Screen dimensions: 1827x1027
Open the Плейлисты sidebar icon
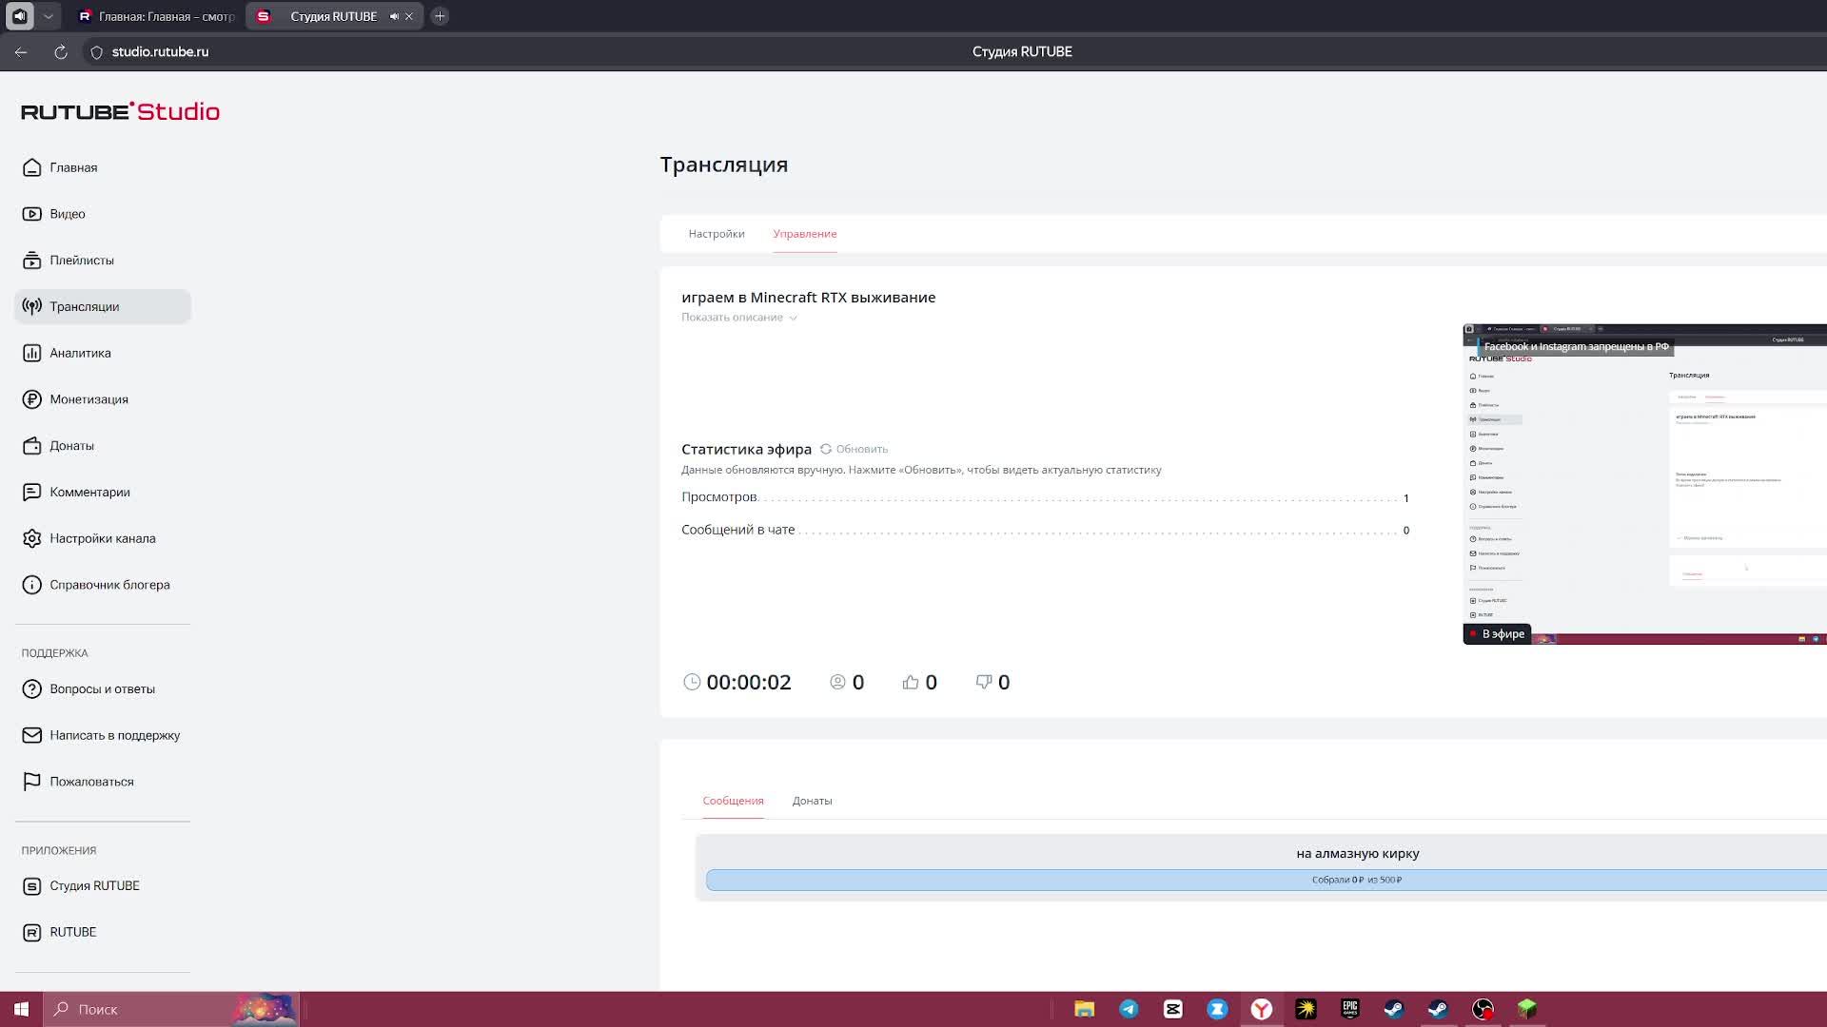[31, 261]
